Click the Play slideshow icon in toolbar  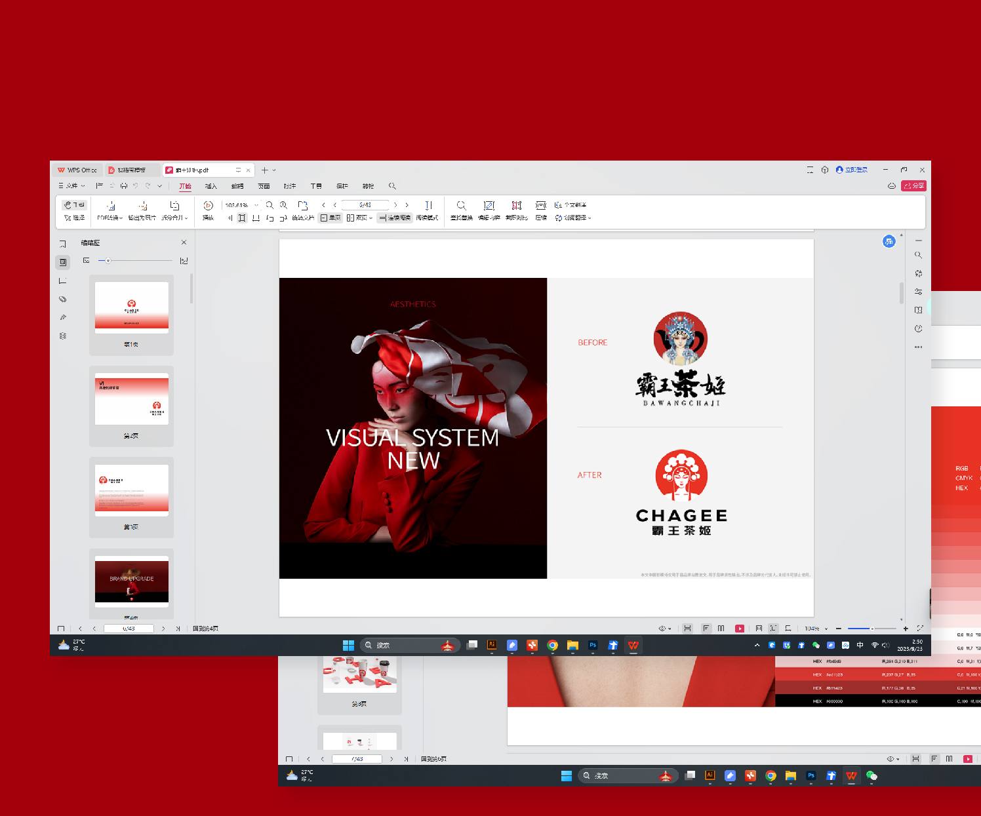click(x=208, y=206)
